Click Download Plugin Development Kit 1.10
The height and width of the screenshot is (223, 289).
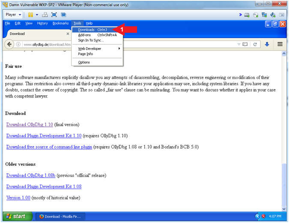point(44,136)
